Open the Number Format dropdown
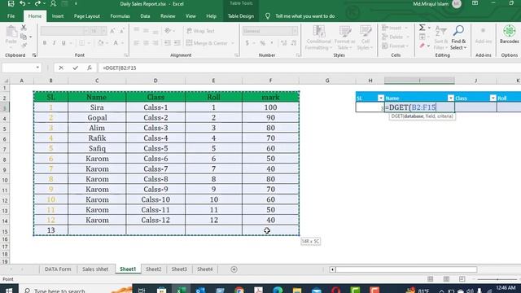This screenshot has height=293, width=521. (295, 31)
